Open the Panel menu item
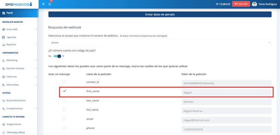Image resolution: width=280 pixels, height=135 pixels. 19,13
